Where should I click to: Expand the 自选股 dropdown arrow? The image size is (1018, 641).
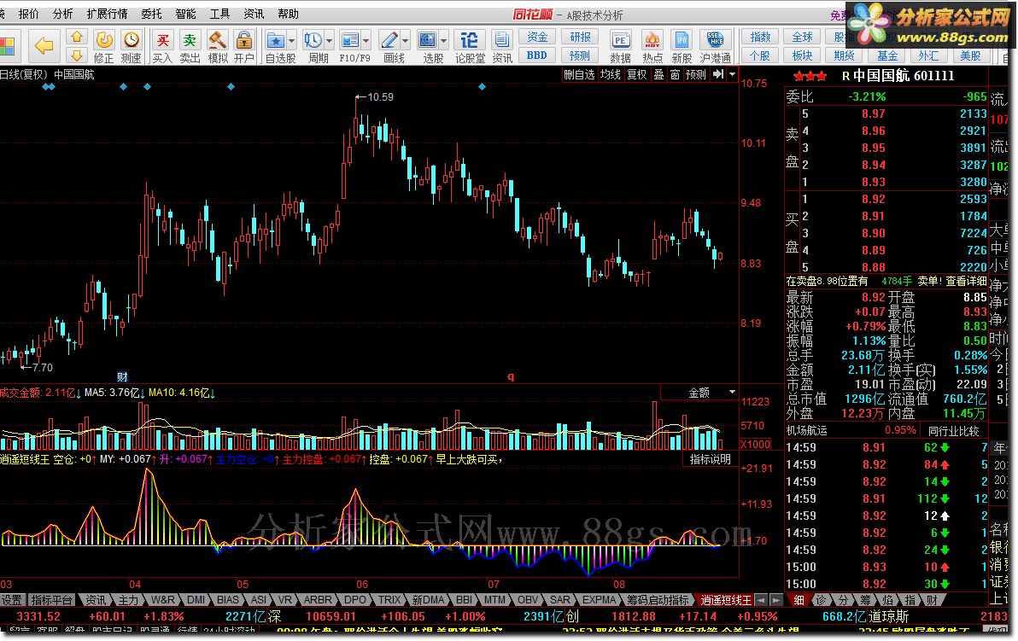click(x=291, y=41)
